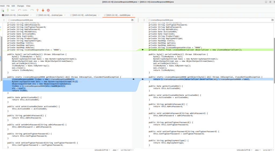The image size is (275, 151).
Task: Click the Undo button in toolbar
Action: pyautogui.click(x=23, y=10)
